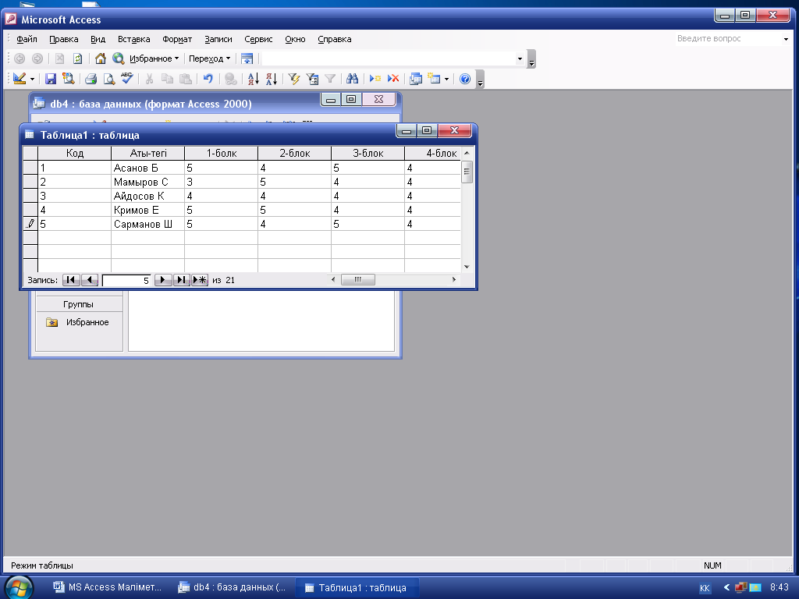Viewport: 799px width, 599px height.
Task: Go to previous record button
Action: (x=90, y=280)
